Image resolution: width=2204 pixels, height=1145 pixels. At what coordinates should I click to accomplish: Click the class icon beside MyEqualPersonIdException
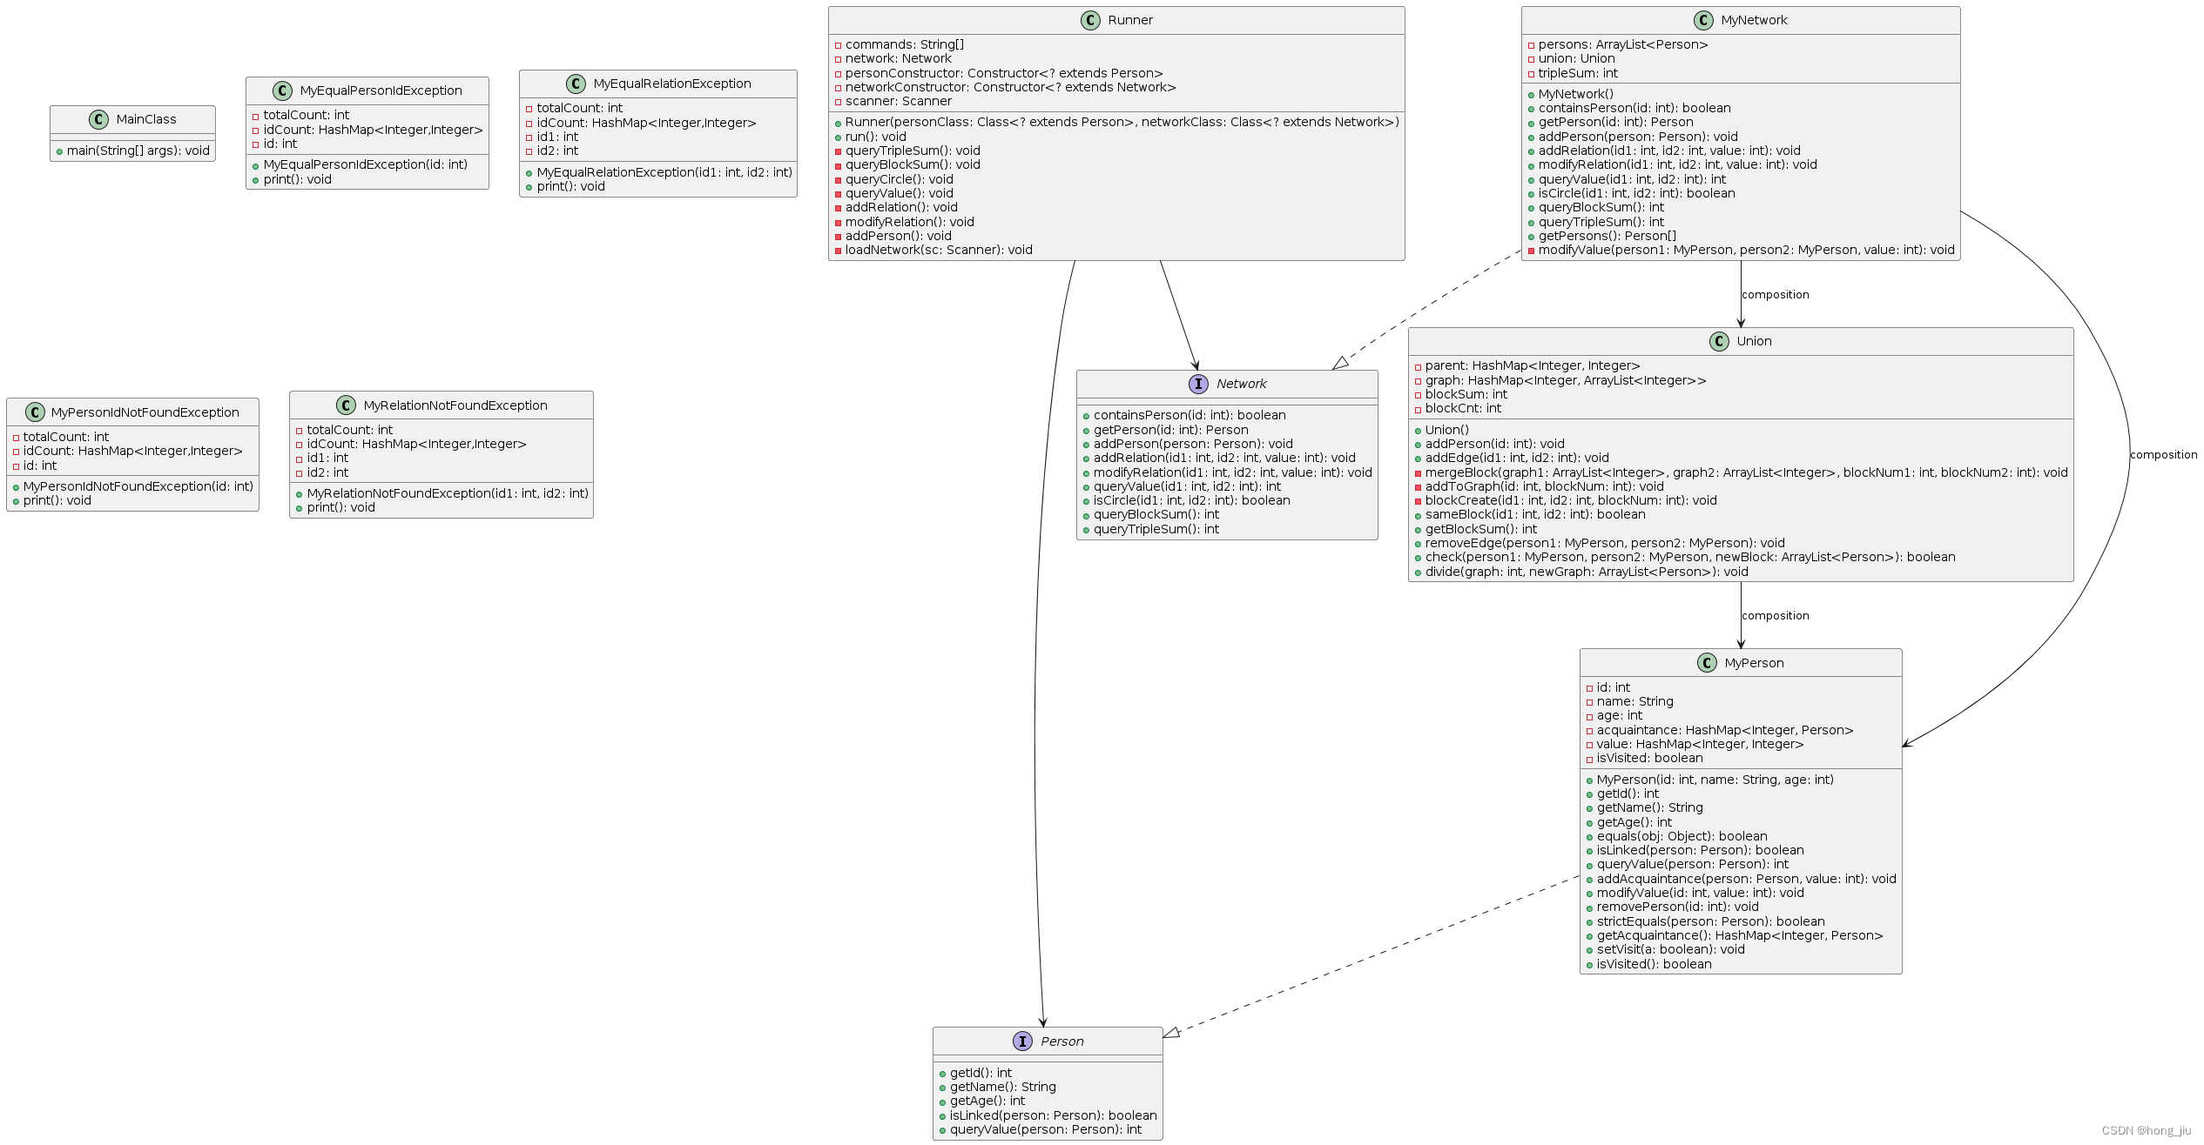(282, 90)
